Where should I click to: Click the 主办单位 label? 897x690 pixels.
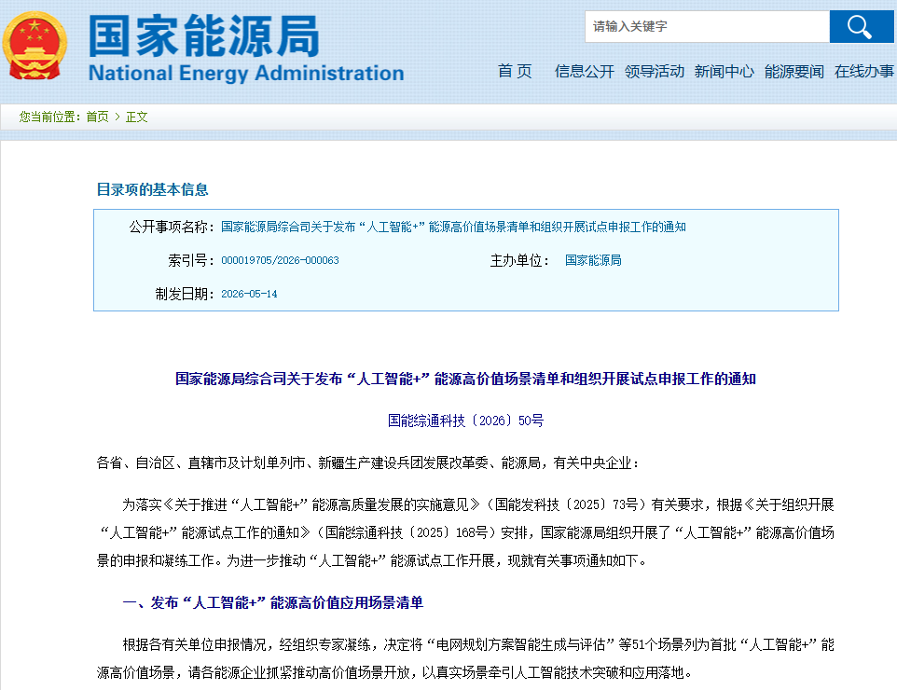[519, 260]
